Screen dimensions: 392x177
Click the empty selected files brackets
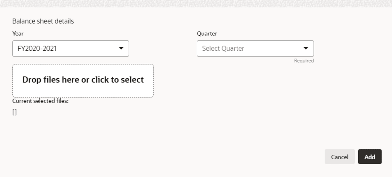tap(15, 112)
